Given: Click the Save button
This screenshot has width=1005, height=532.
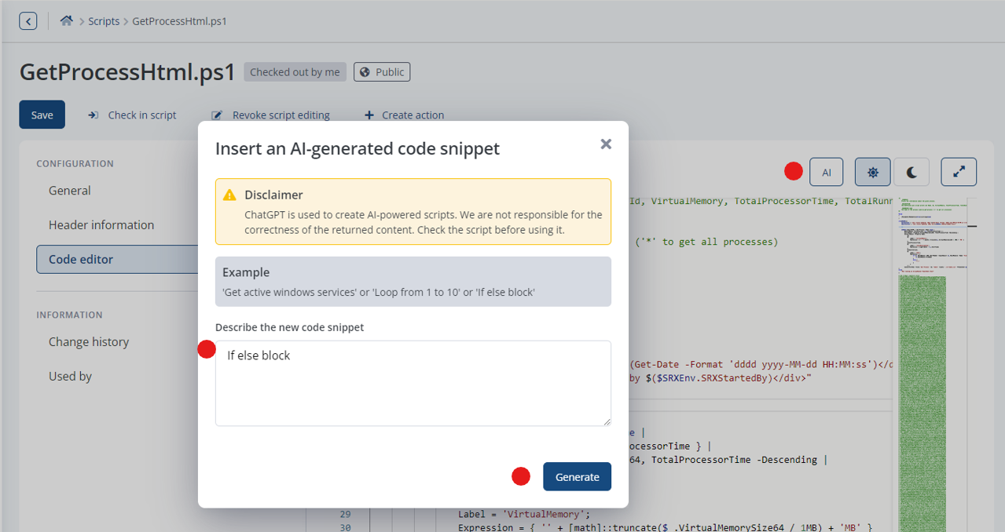Looking at the screenshot, I should point(42,115).
